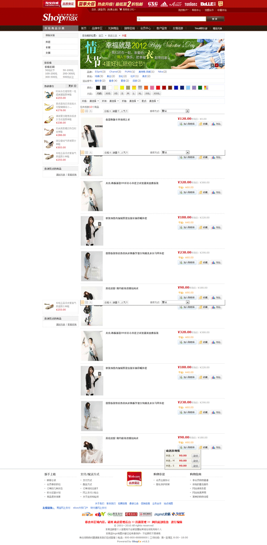
Task: Compare the ¥128.00 jacket via 对比
Action: pos(217,123)
